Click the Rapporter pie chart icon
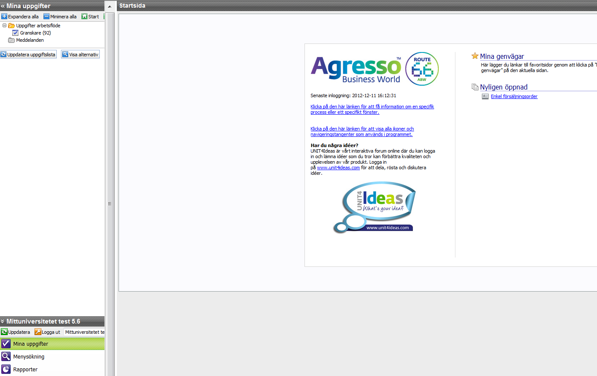Screen dimensions: 597x376 coord(6,369)
